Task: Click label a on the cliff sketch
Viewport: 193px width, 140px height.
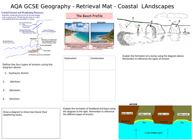Action: coord(133,18)
